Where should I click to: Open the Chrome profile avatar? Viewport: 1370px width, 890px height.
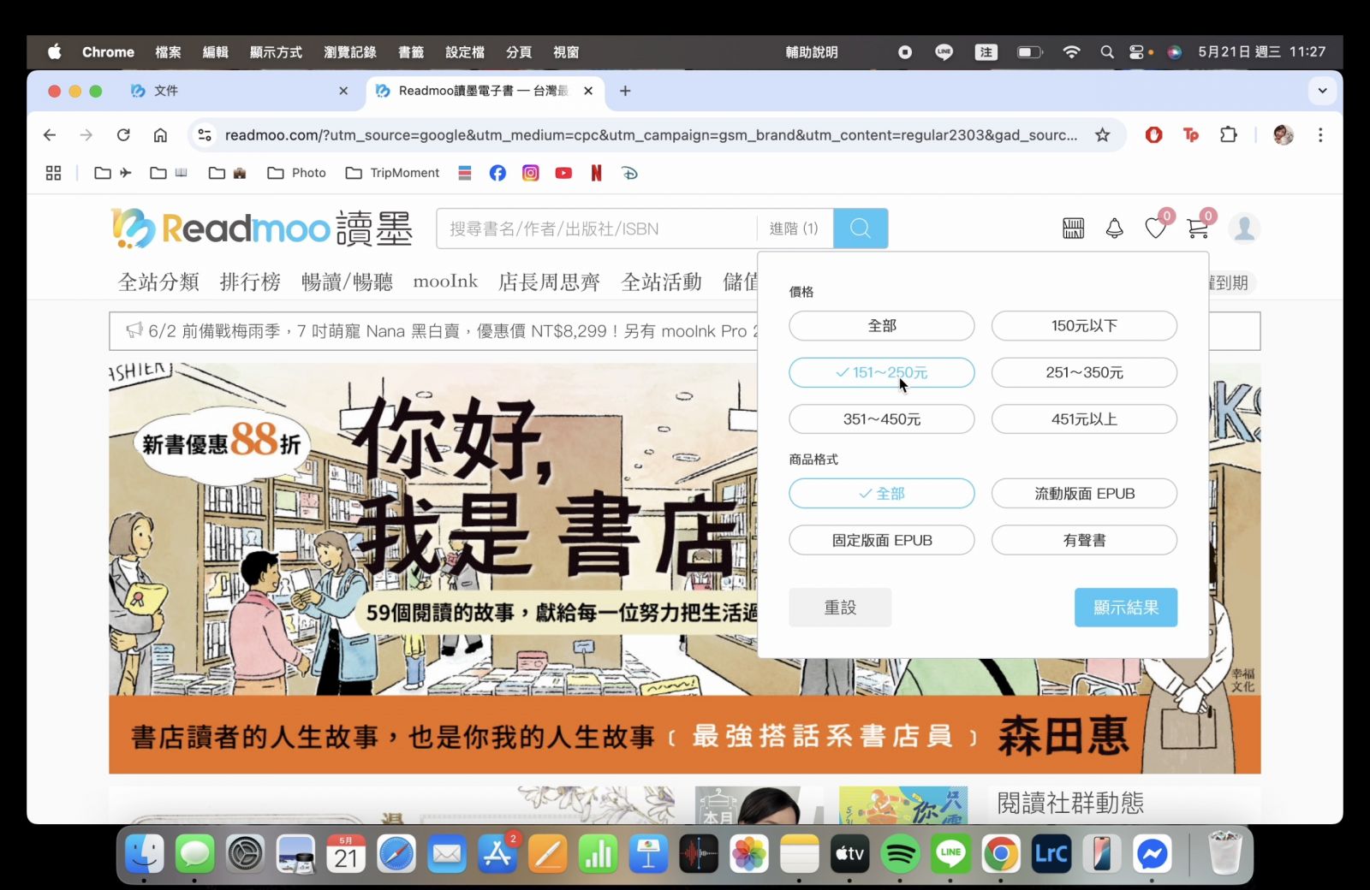(1283, 135)
